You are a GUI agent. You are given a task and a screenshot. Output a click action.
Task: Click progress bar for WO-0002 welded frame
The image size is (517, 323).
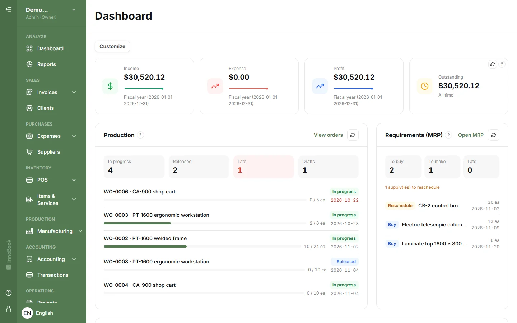click(202, 247)
